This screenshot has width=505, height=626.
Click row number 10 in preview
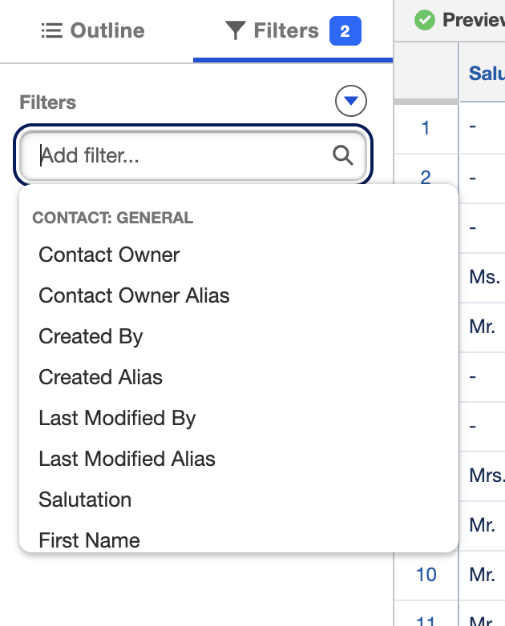(x=426, y=575)
